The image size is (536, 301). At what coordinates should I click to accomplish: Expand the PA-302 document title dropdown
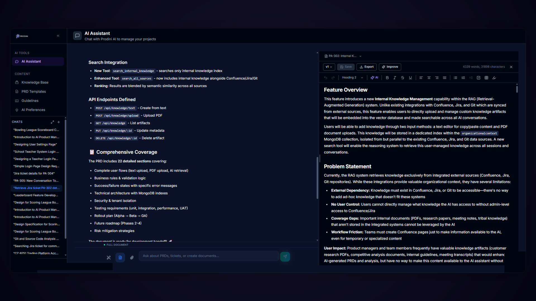click(360, 56)
